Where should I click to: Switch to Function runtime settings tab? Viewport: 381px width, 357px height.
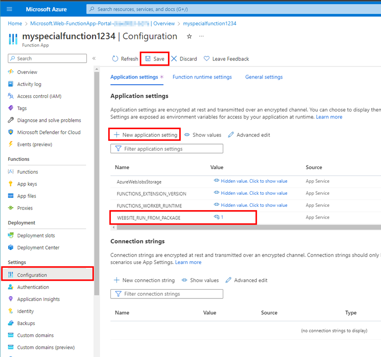click(x=202, y=77)
